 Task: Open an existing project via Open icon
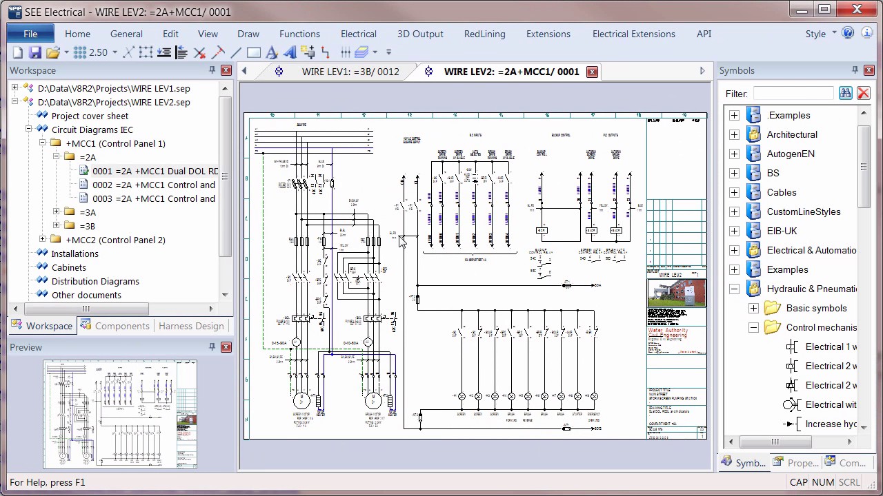coord(53,52)
